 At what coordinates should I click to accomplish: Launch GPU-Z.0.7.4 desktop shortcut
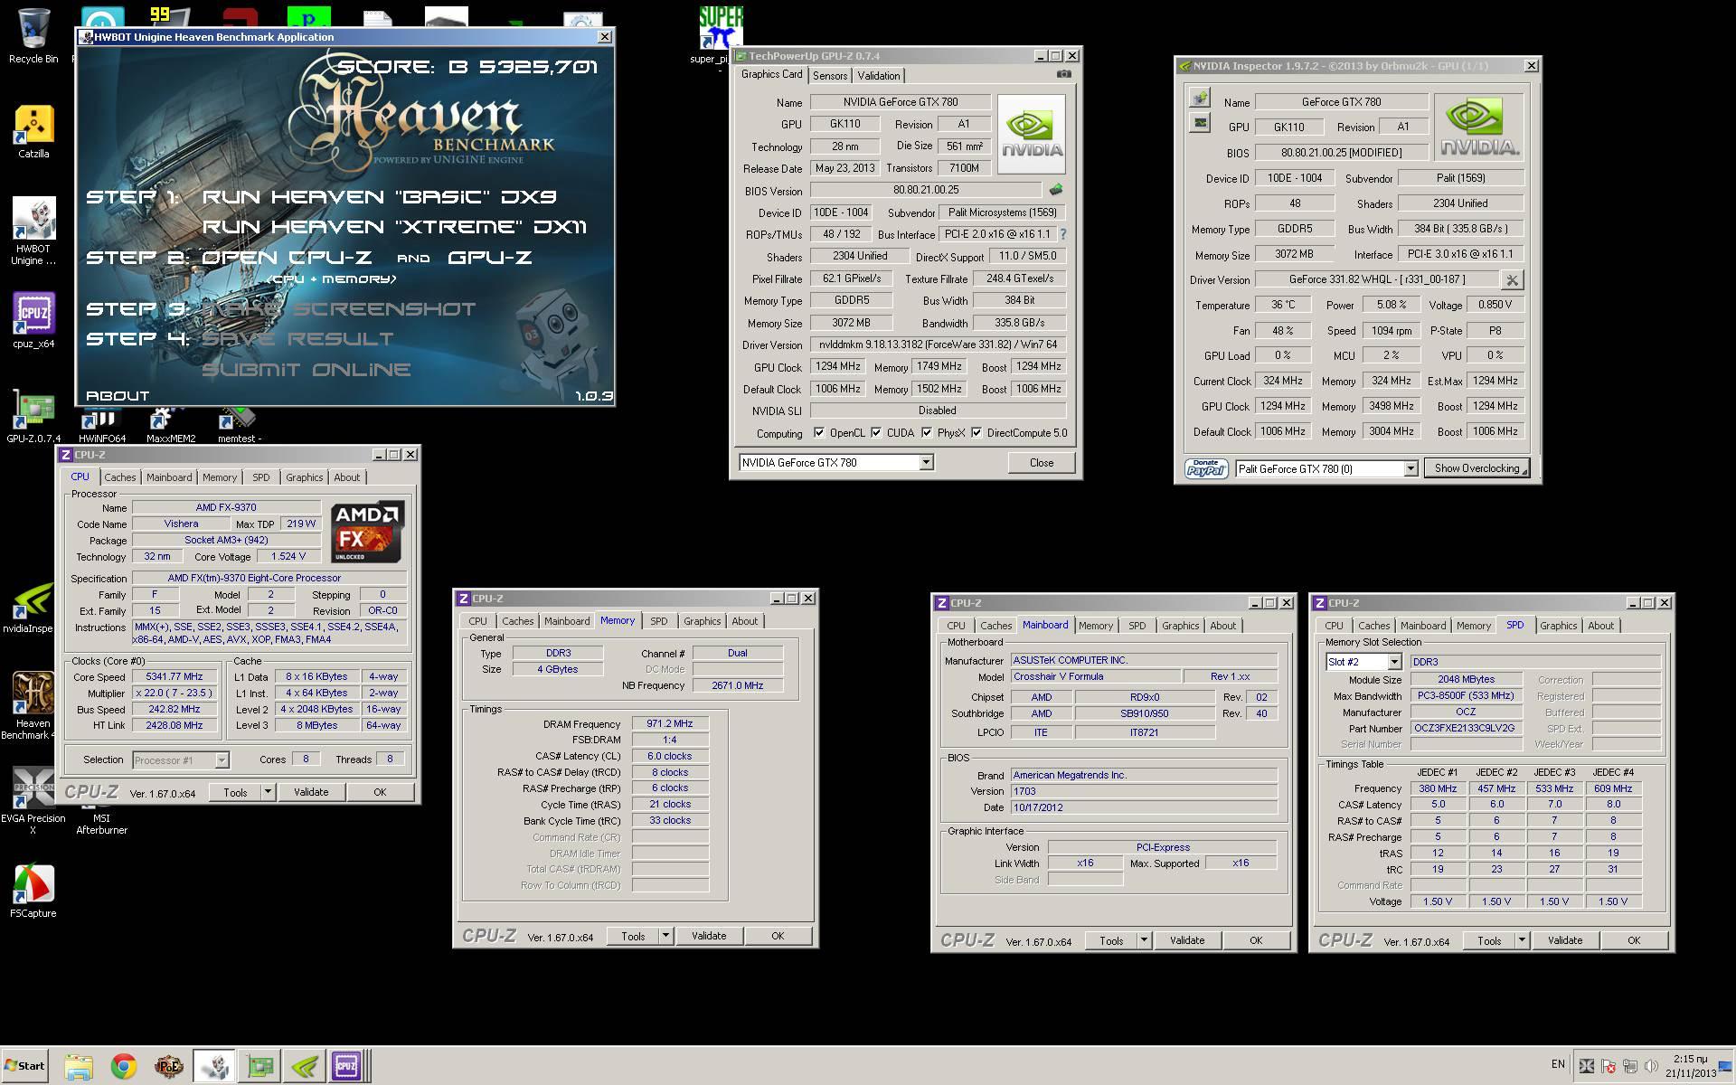click(x=33, y=417)
